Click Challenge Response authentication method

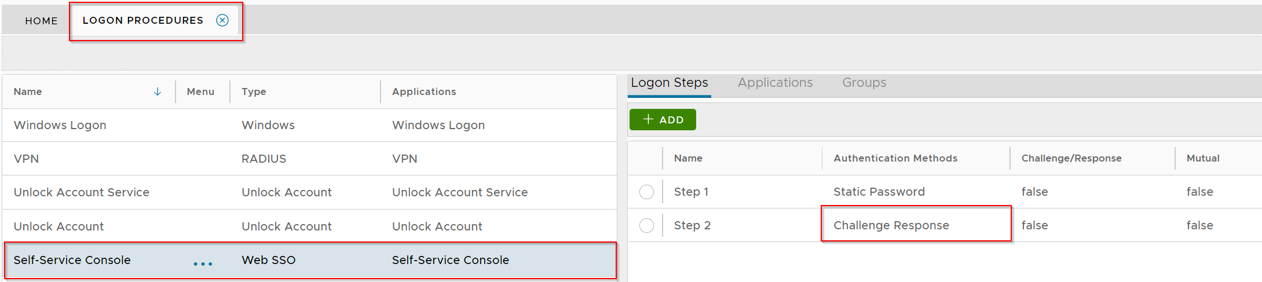pyautogui.click(x=891, y=225)
